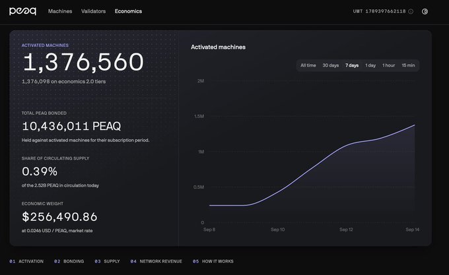449x275 pixels.
Task: Jump to 05 How It Works section
Action: pyautogui.click(x=213, y=261)
